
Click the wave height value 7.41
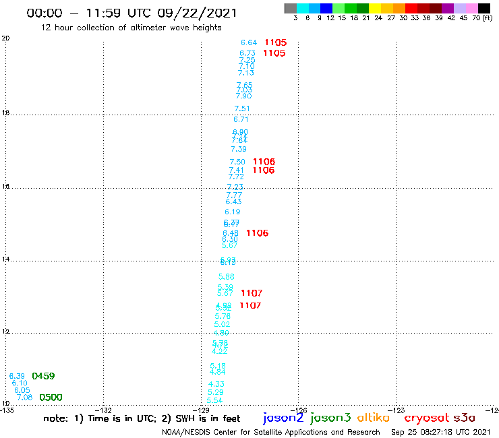pyautogui.click(x=236, y=170)
